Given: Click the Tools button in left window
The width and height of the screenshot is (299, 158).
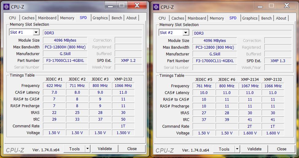Looking at the screenshot, I should tap(74, 149).
